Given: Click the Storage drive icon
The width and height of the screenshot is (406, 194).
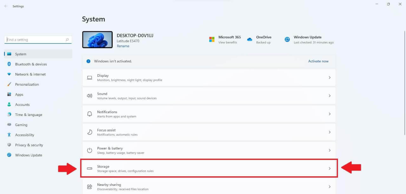Looking at the screenshot, I should [89, 168].
